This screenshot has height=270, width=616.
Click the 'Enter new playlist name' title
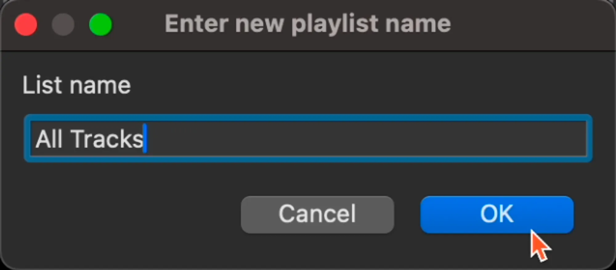pyautogui.click(x=307, y=24)
